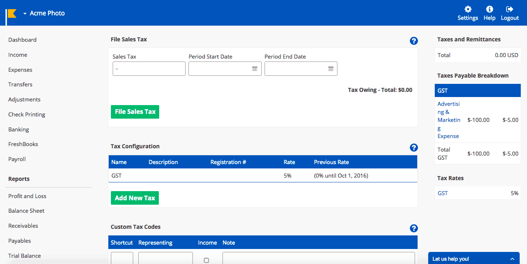Click the File Sales Tax button

coord(135,112)
